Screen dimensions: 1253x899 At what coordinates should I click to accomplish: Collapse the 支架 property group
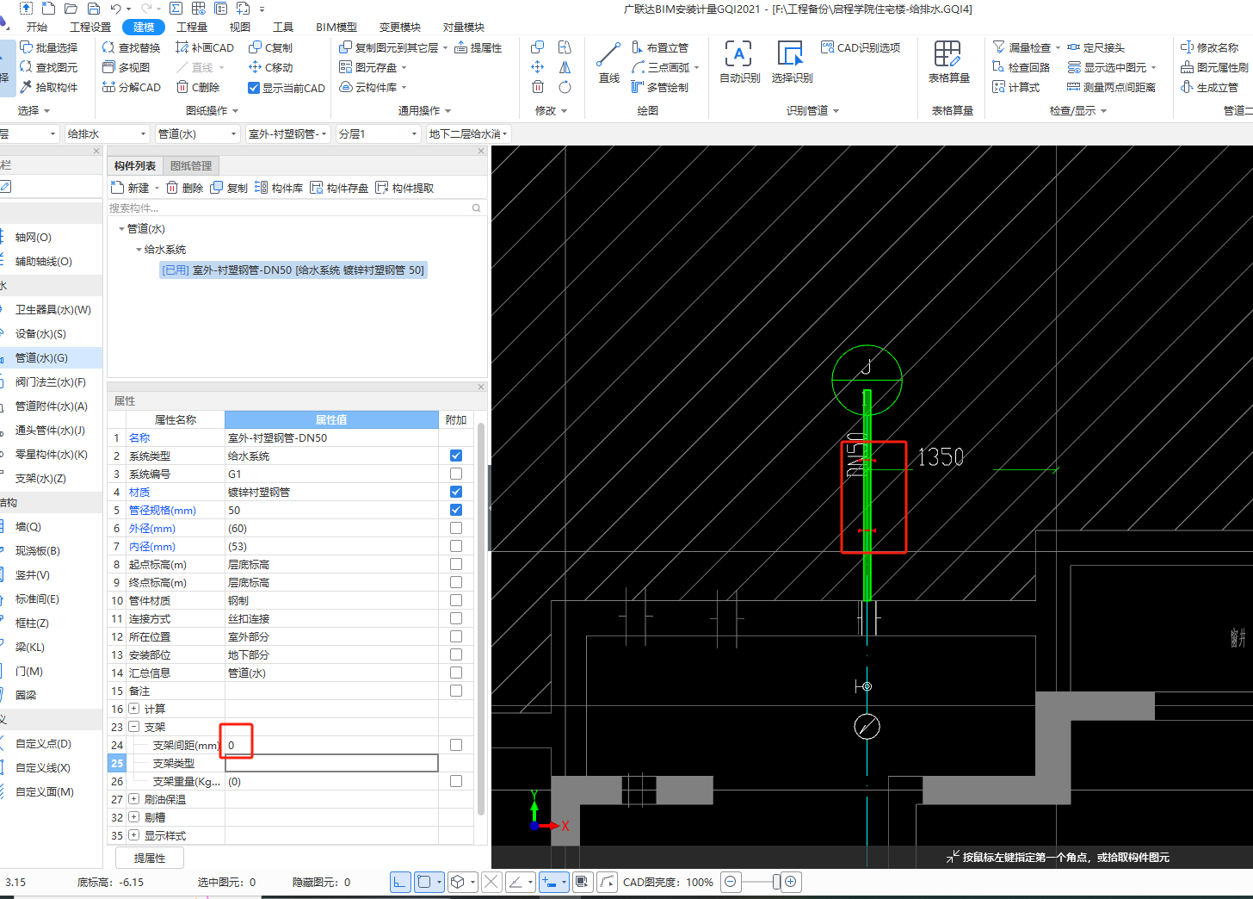click(133, 727)
